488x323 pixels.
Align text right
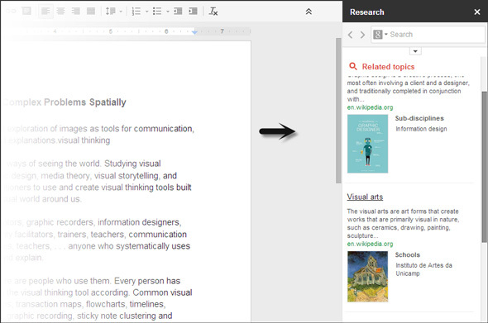[x=75, y=12]
